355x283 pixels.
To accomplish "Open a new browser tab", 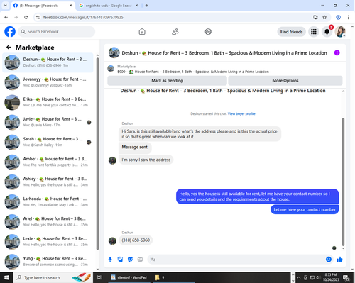I will 147,6.
